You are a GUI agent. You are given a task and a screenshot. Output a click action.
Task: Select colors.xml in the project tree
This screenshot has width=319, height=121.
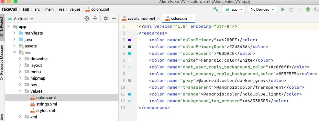(x=61, y=98)
